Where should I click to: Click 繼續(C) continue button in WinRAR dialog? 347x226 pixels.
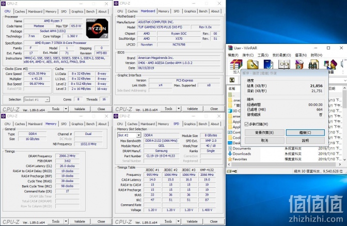point(305,132)
